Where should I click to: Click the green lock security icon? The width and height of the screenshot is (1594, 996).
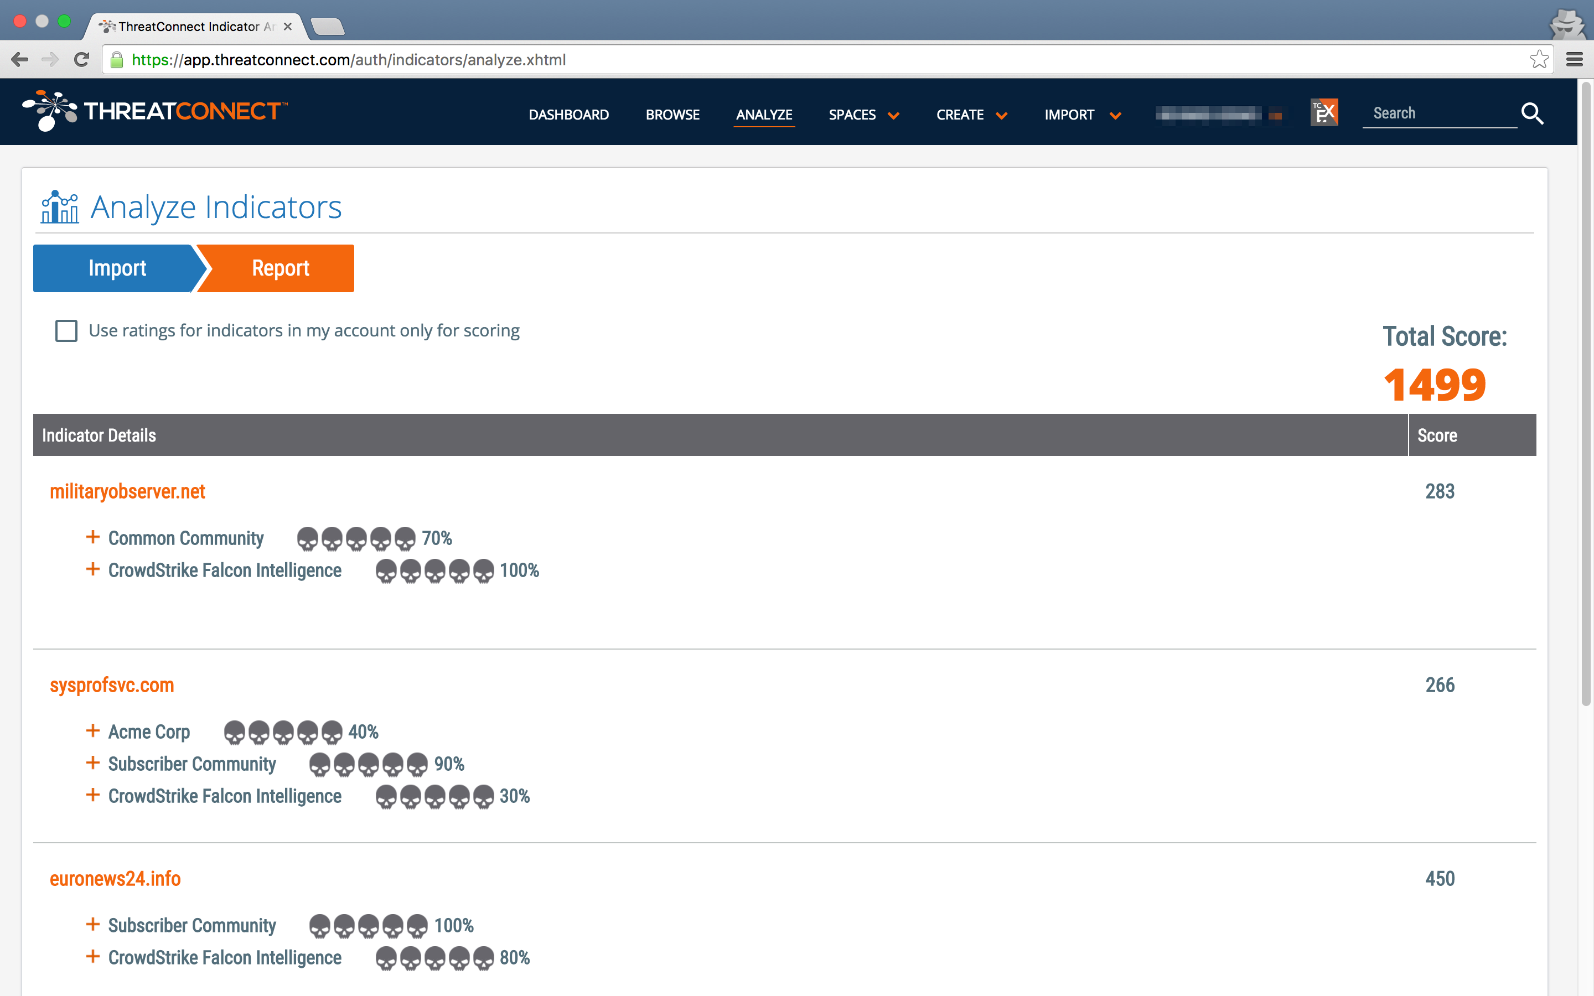117,60
